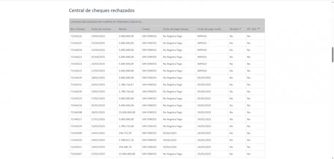Select cheque number 71544226
Image resolution: width=334 pixels, height=159 pixels.
(x=76, y=36)
